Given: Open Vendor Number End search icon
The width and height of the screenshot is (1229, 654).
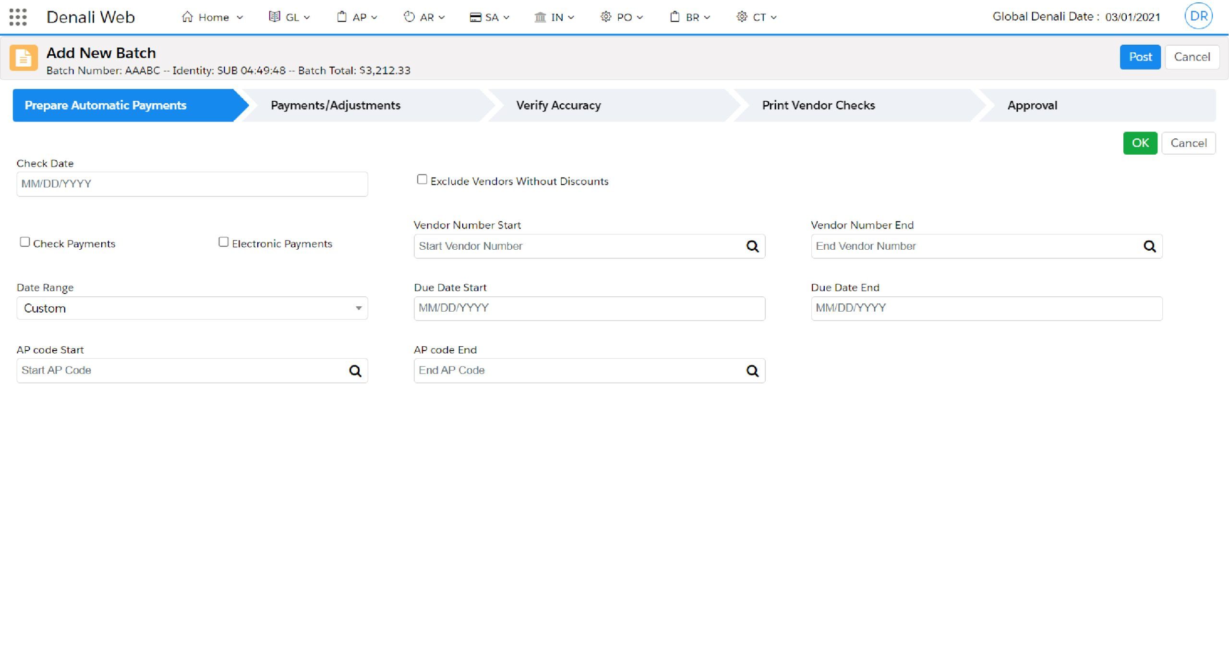Looking at the screenshot, I should point(1149,246).
